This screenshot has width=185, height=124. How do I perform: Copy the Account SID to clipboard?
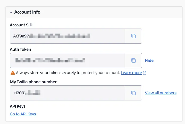[x=133, y=36]
